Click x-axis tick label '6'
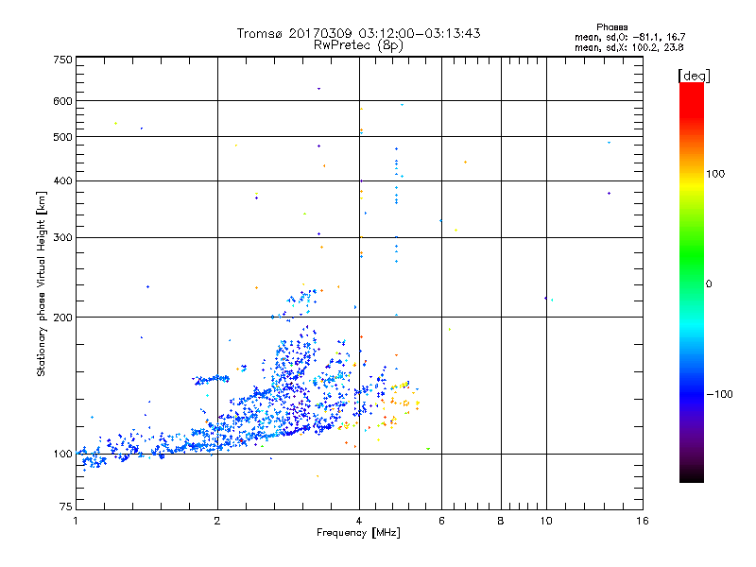The image size is (756, 567). coord(441,521)
